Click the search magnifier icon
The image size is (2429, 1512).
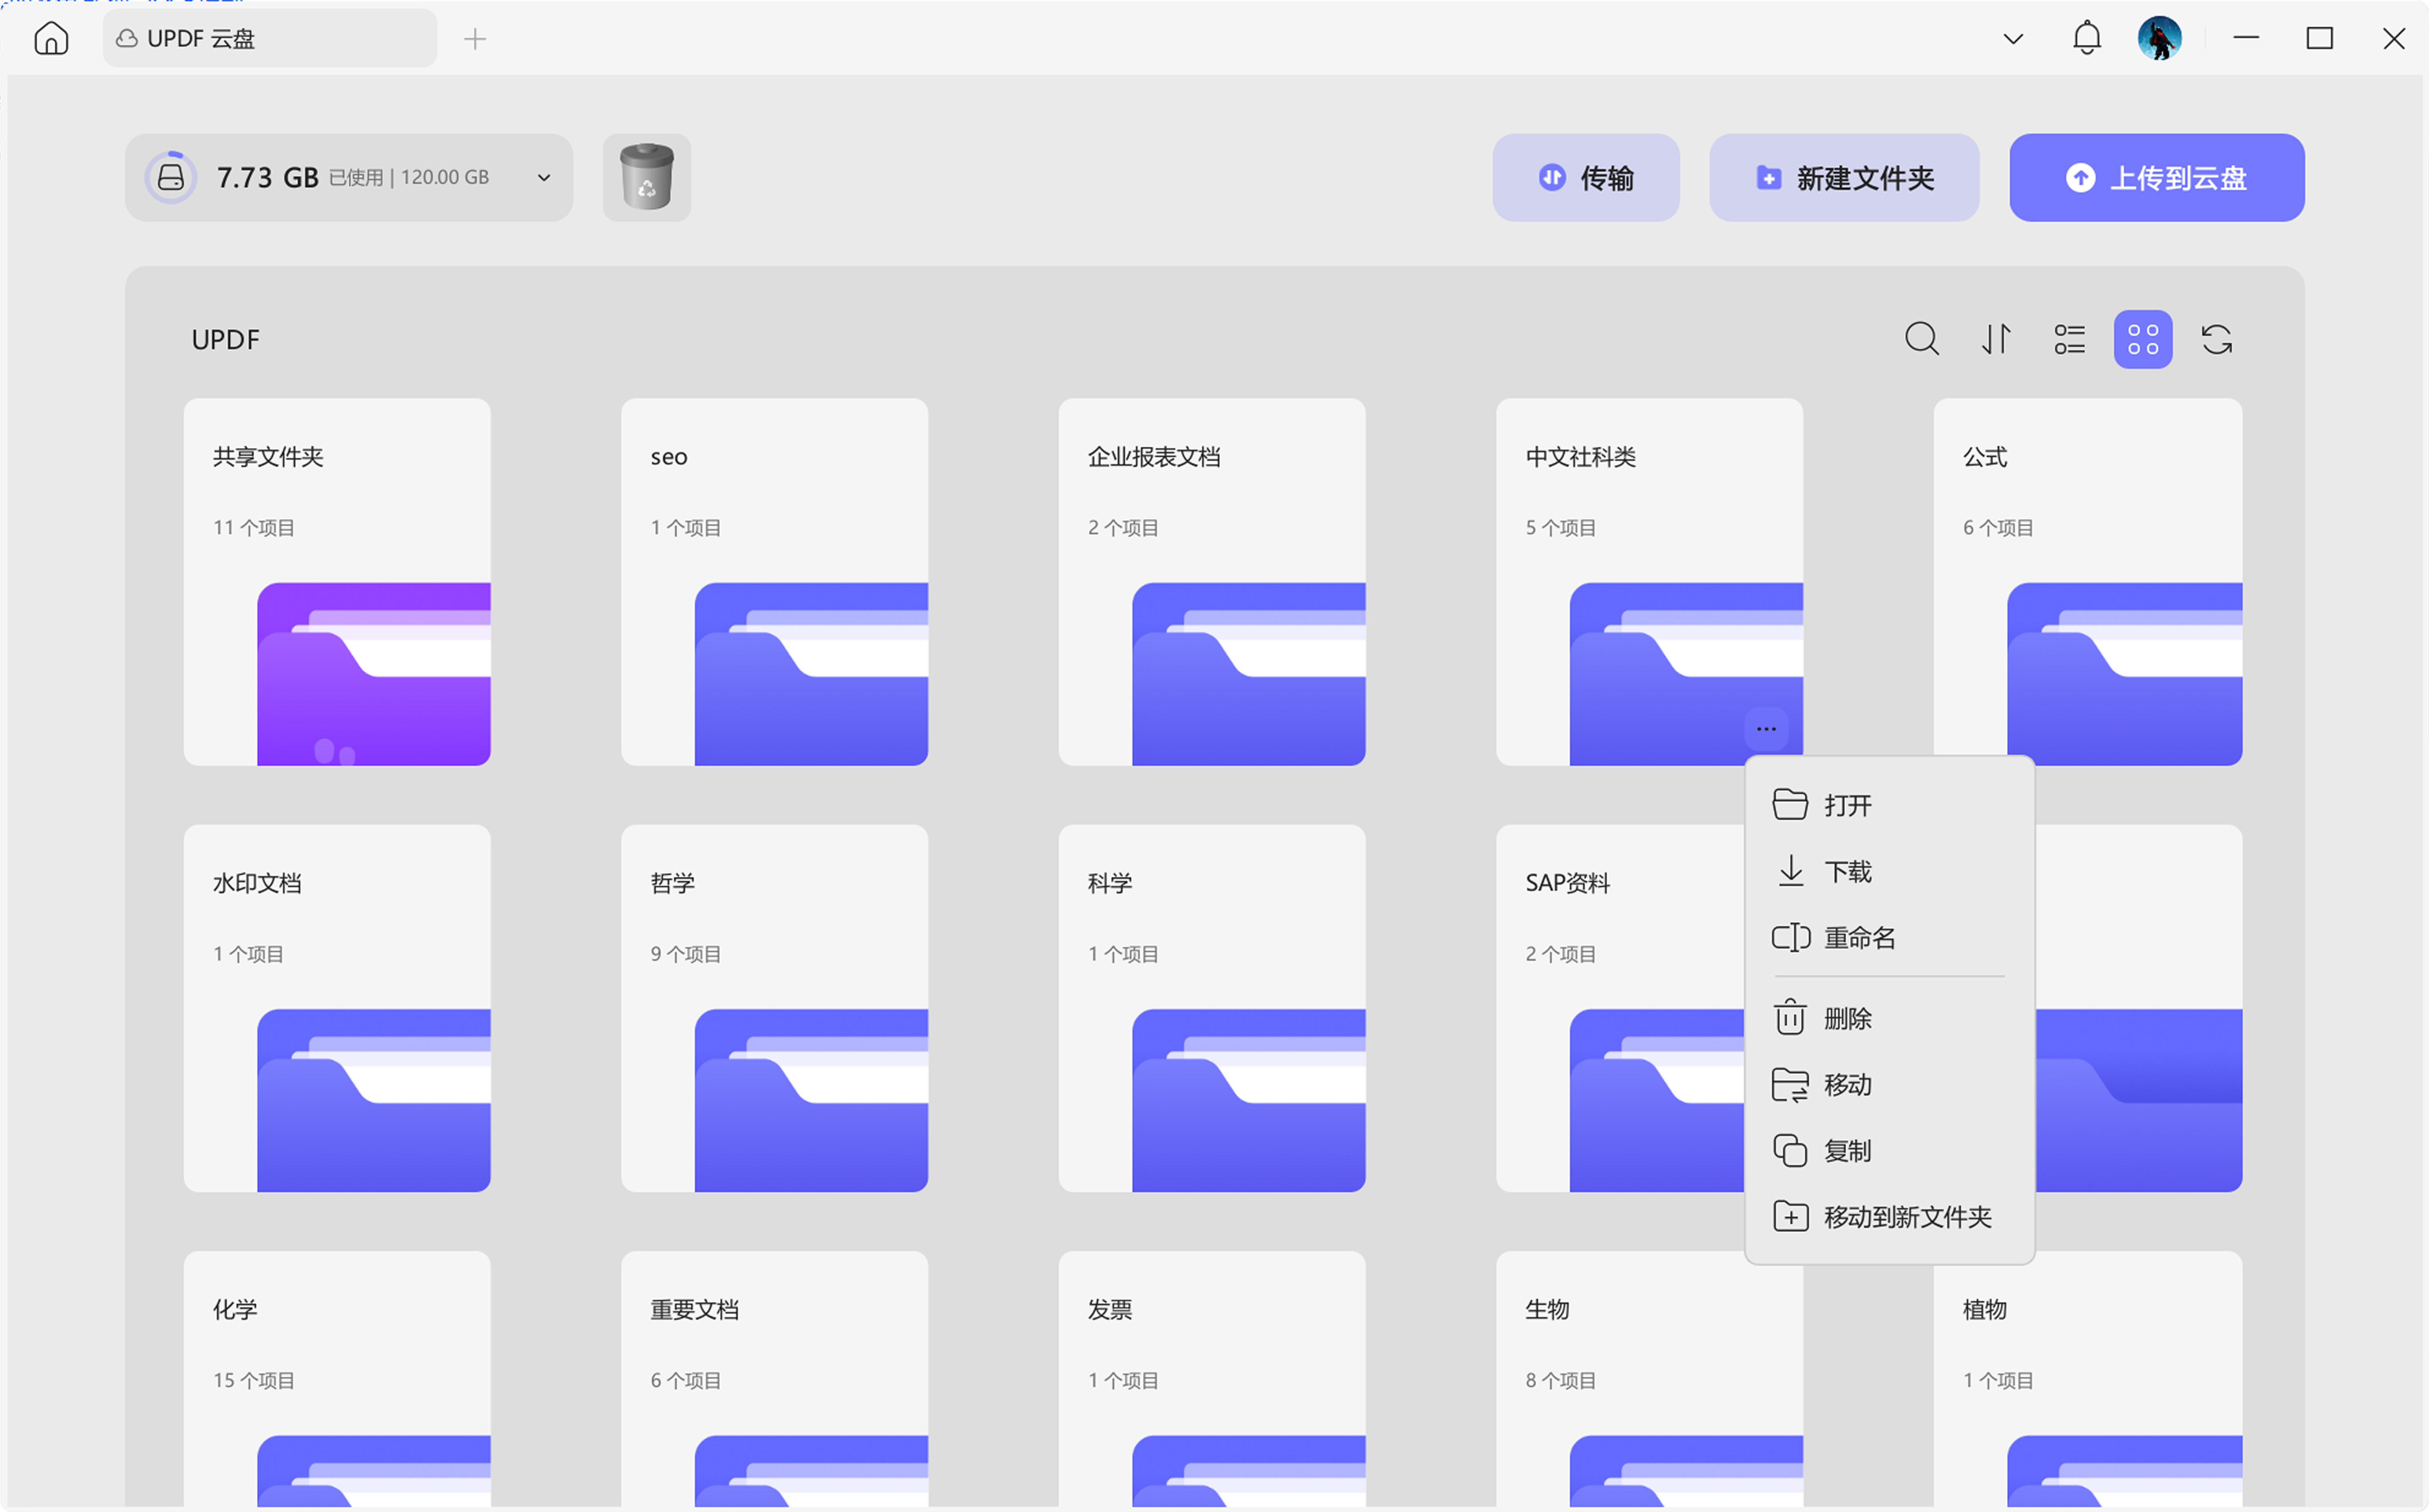tap(1921, 339)
